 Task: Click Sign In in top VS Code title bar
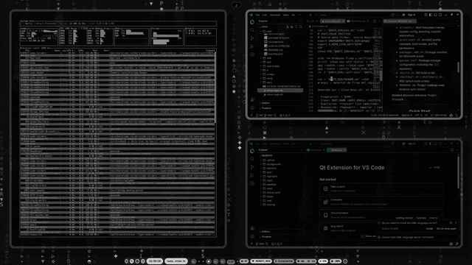click(x=412, y=15)
